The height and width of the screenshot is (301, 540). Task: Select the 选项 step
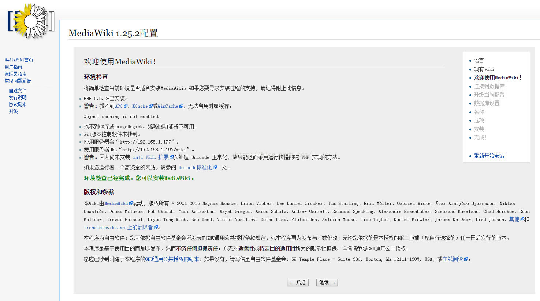pos(479,120)
